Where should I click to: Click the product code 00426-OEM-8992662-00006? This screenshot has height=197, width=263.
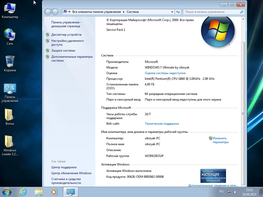[x=145, y=176]
